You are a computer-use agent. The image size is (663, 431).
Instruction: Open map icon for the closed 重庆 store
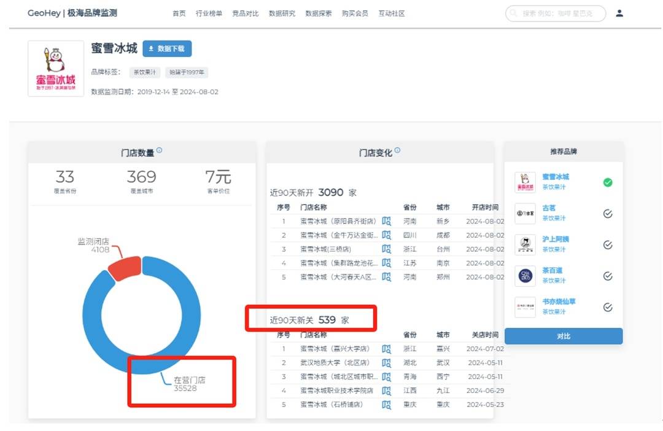point(387,405)
